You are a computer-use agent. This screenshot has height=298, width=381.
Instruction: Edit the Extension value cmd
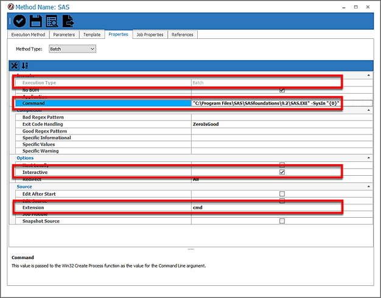pos(282,207)
